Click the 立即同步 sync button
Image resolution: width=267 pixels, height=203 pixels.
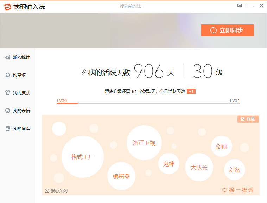228,30
